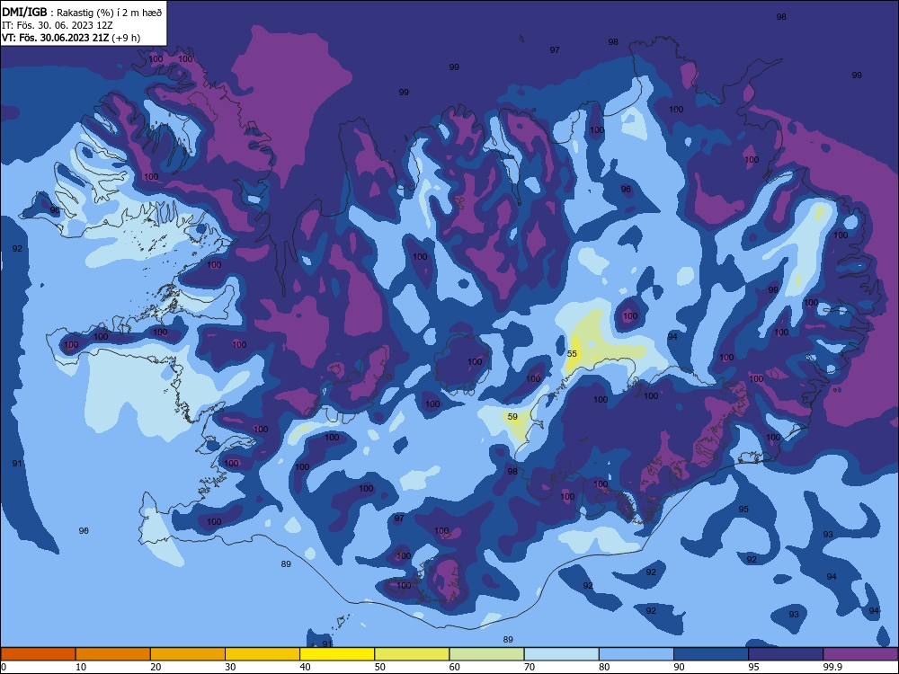Click the legend tick label 10

81,667
